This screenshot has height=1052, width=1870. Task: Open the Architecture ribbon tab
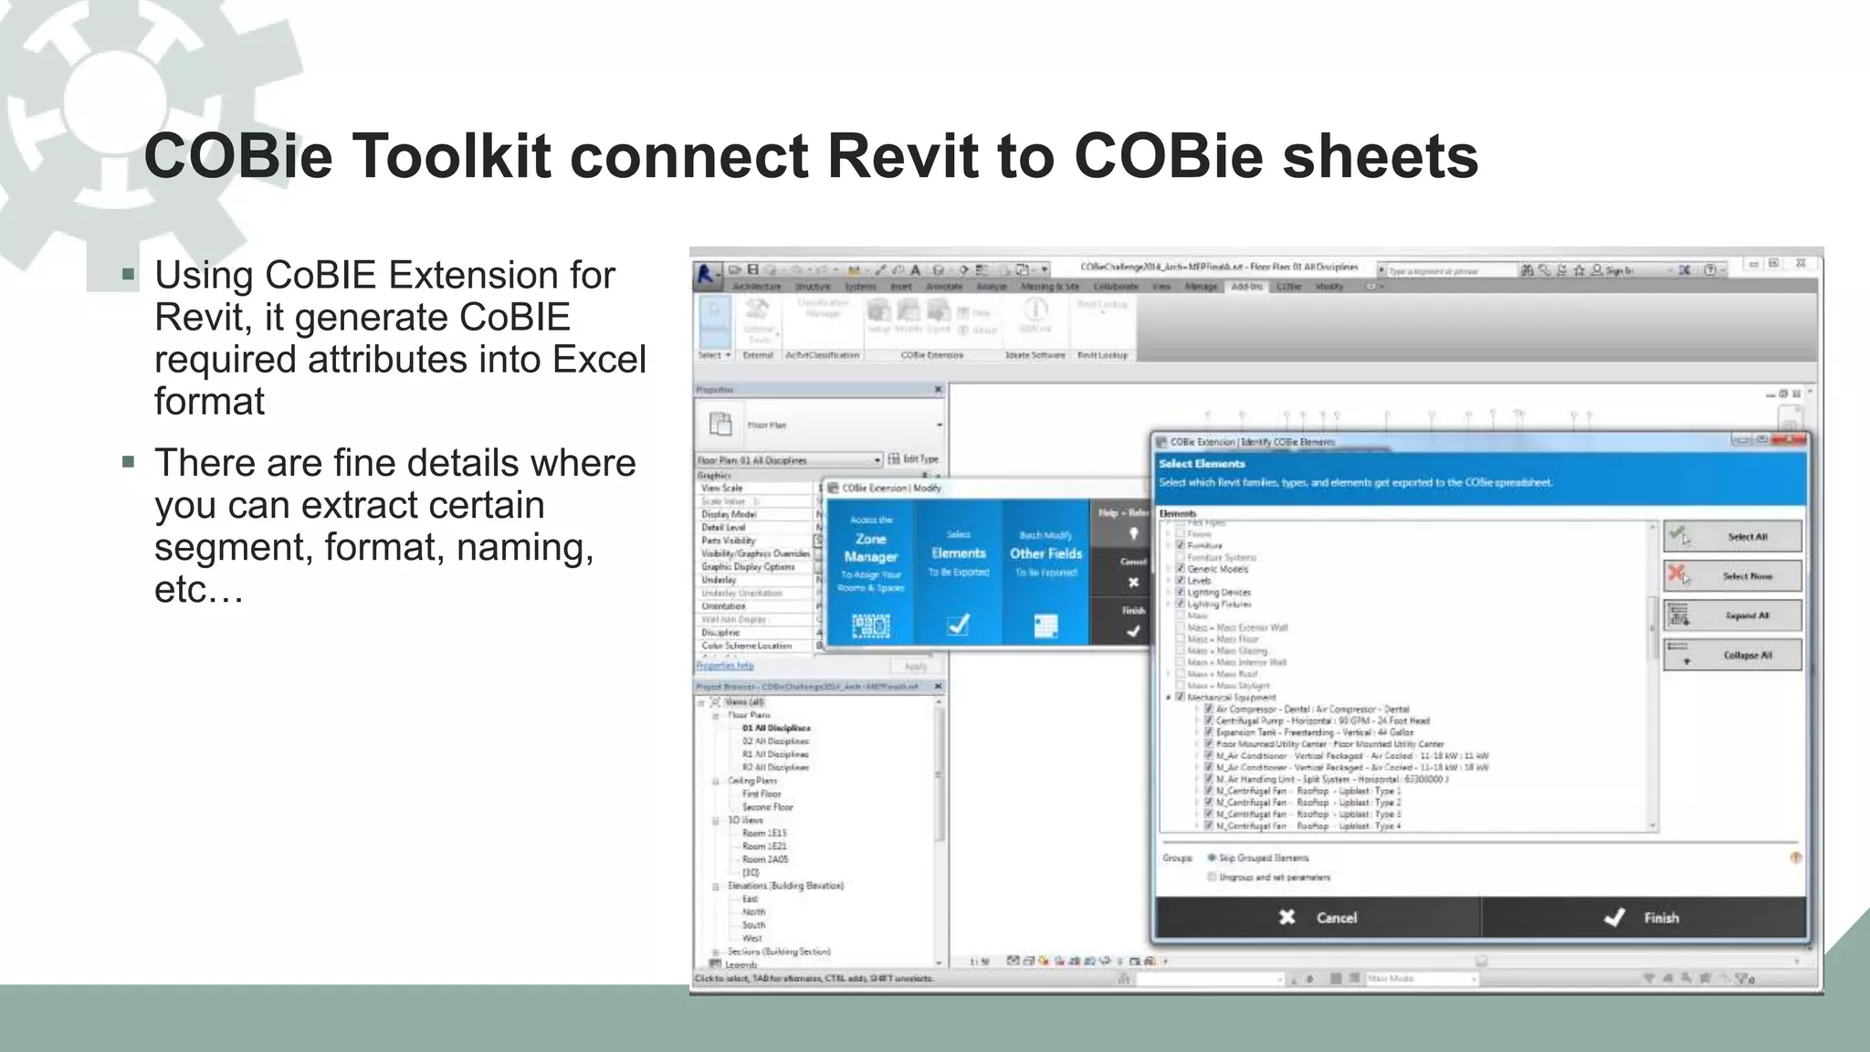[x=757, y=287]
